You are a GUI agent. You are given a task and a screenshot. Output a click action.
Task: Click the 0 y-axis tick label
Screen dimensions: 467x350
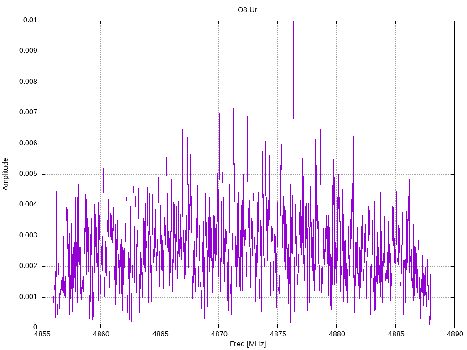[36, 328]
